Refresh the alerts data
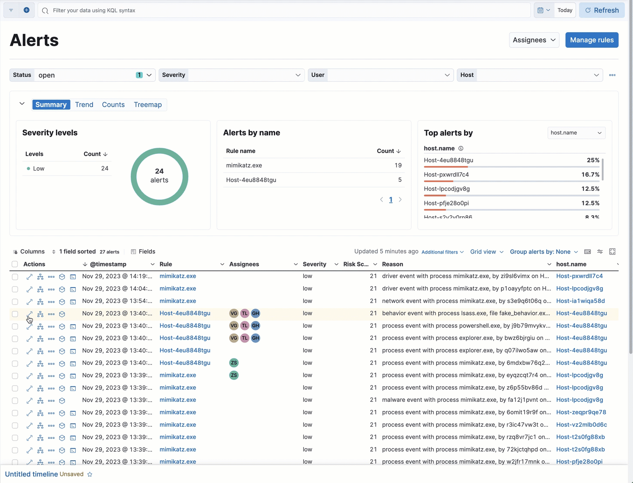 point(602,10)
